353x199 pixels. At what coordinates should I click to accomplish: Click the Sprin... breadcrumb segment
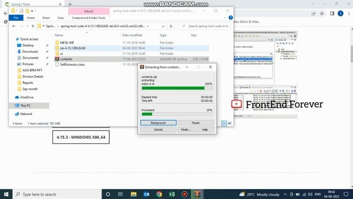pos(51,26)
